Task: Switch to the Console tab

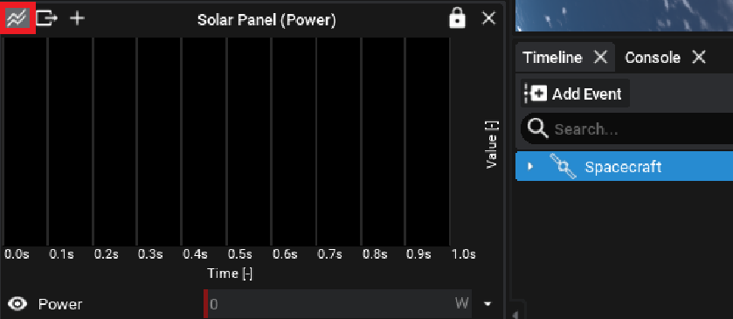Action: pyautogui.click(x=653, y=58)
